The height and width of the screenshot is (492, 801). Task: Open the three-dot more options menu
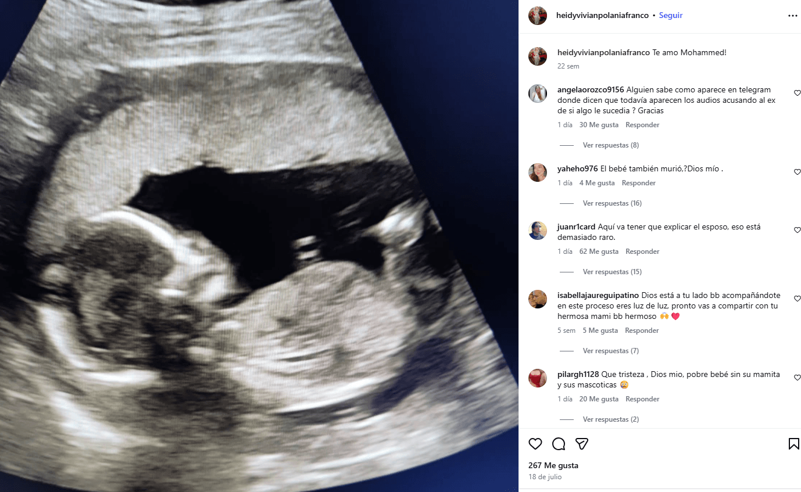pyautogui.click(x=793, y=16)
